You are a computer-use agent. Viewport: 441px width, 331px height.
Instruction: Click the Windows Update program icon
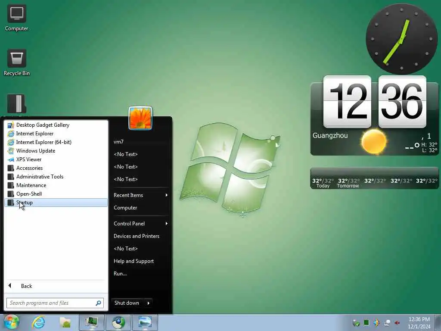point(11,151)
